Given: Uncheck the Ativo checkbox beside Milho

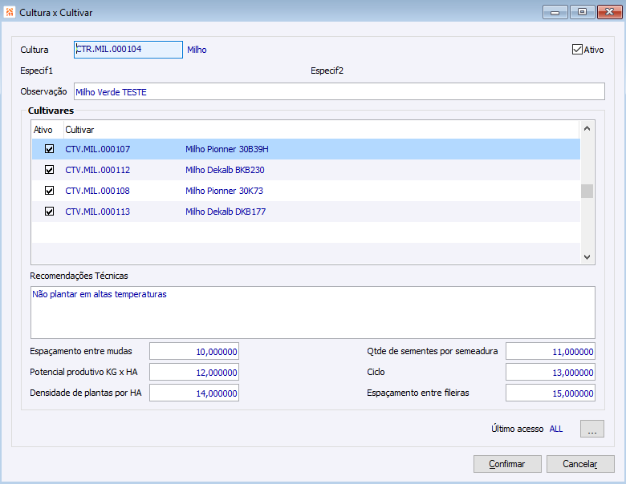Looking at the screenshot, I should 577,50.
